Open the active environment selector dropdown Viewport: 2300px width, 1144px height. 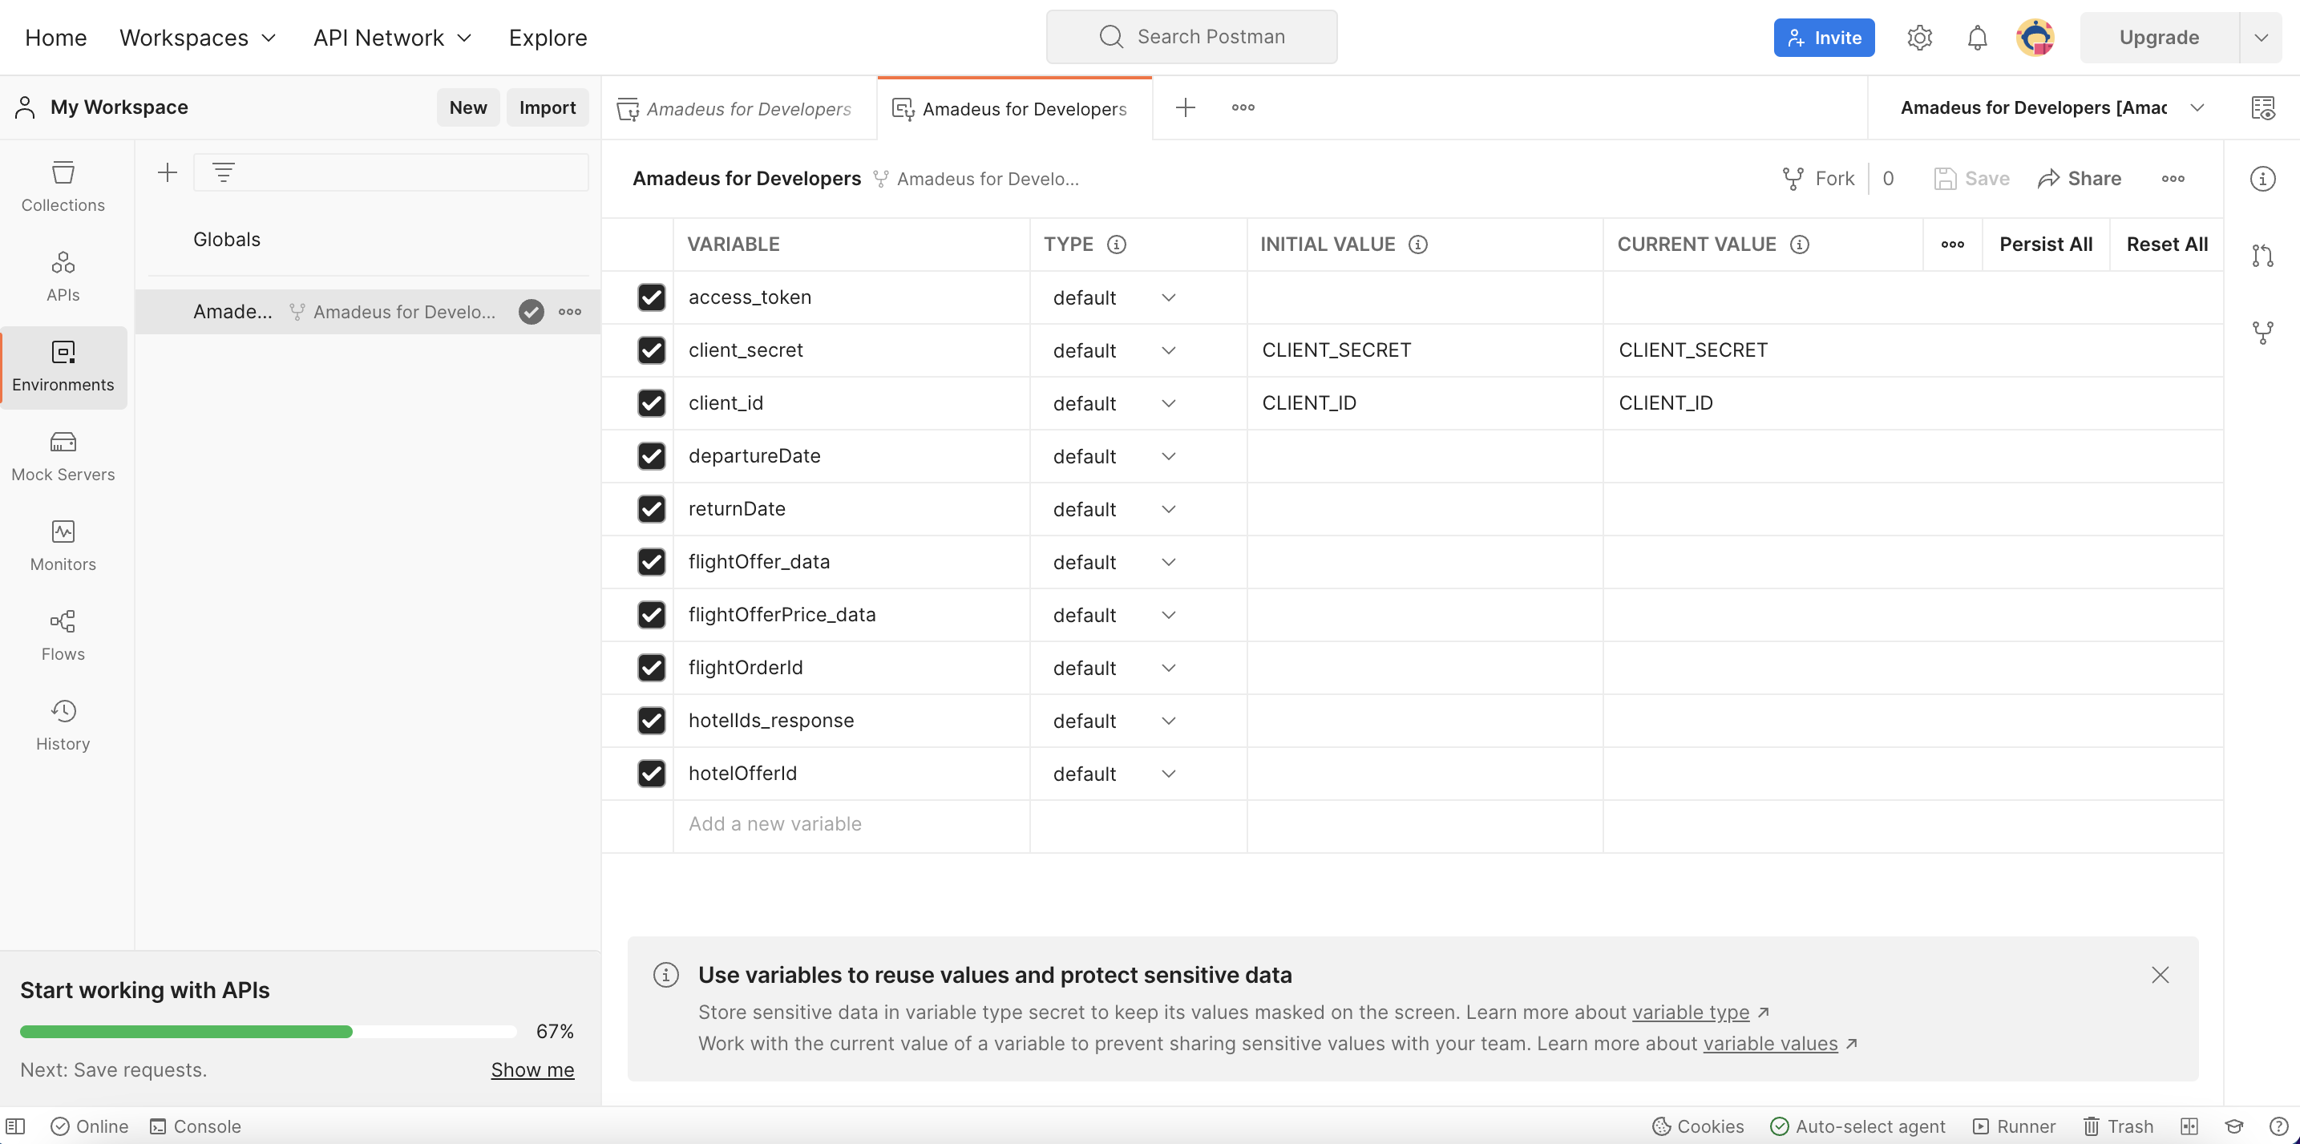click(x=2051, y=108)
